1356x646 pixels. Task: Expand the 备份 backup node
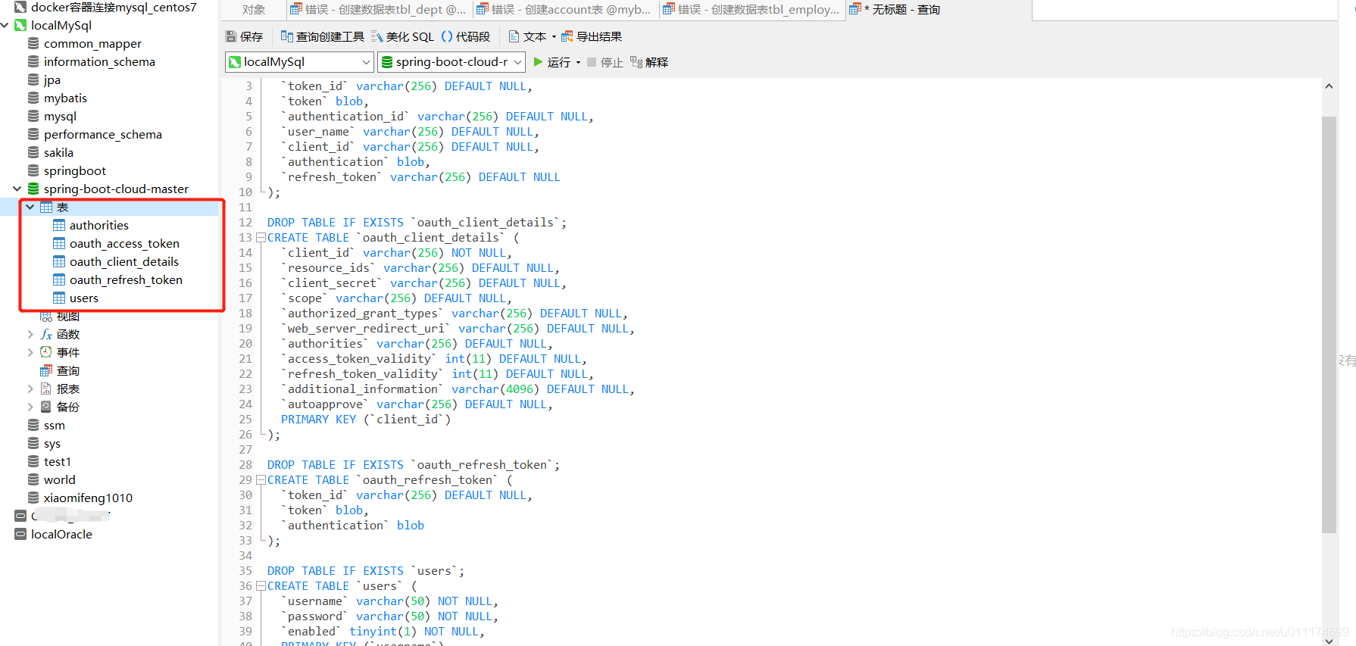(x=30, y=407)
